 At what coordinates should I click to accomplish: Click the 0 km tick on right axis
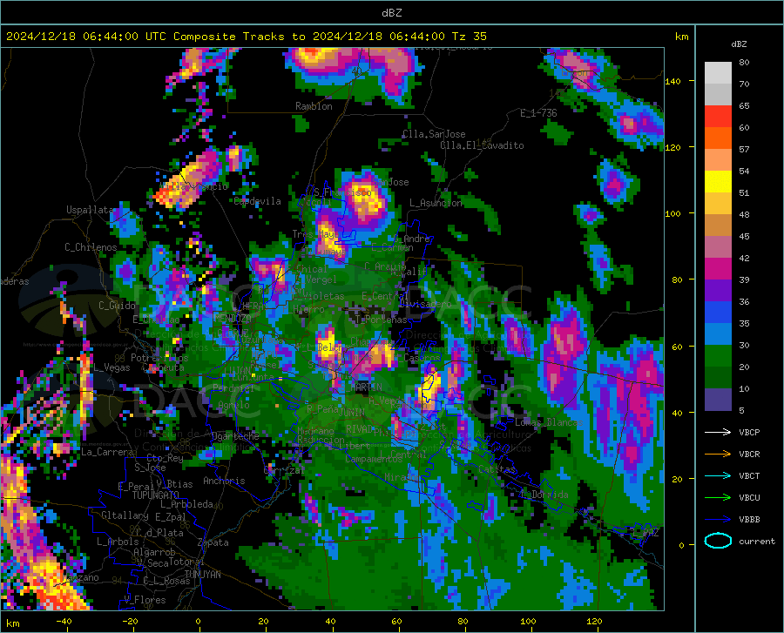(x=681, y=545)
